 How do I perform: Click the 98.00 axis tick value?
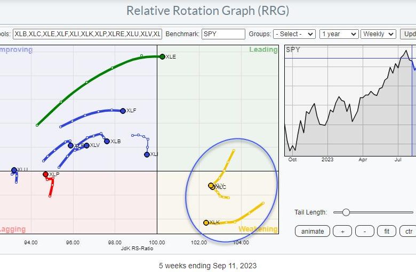click(115, 242)
